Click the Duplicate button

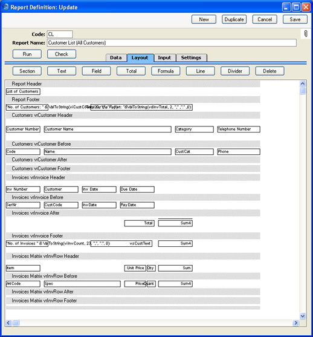234,19
